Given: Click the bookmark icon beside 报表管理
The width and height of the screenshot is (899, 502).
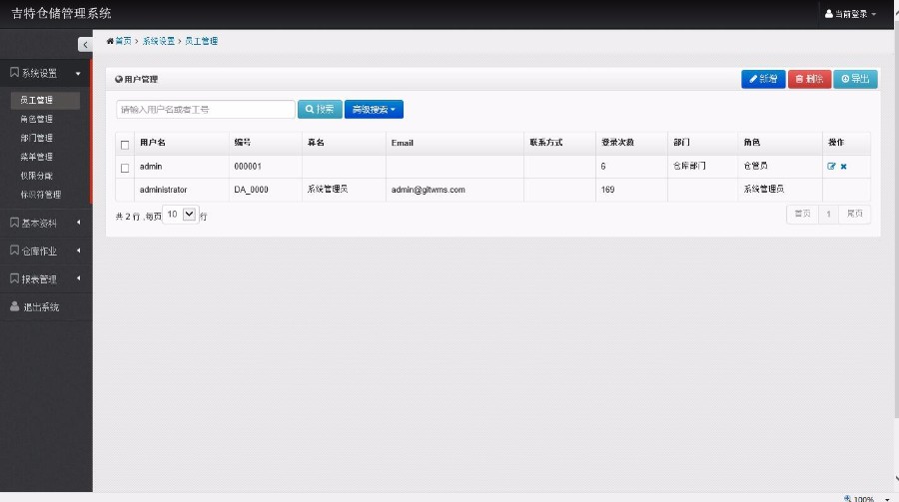Looking at the screenshot, I should pyautogui.click(x=14, y=278).
